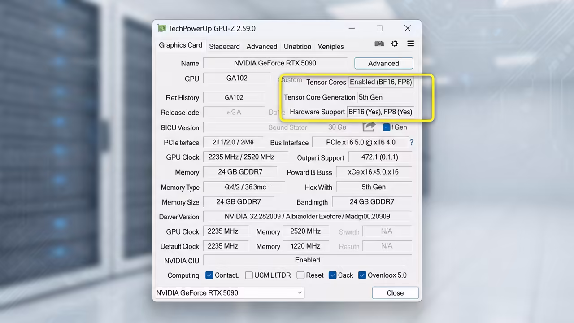
Task: Click the Hox With 5th Gen value
Action: point(374,187)
